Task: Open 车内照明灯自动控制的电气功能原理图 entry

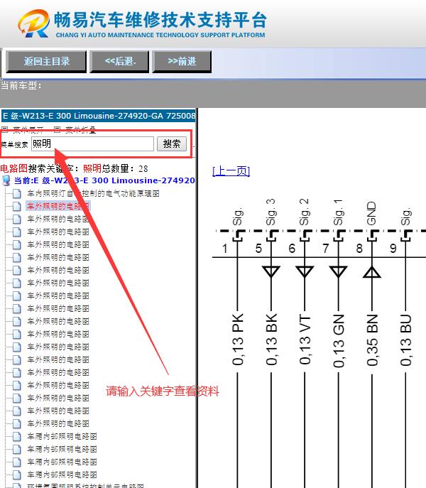Action: tap(93, 194)
